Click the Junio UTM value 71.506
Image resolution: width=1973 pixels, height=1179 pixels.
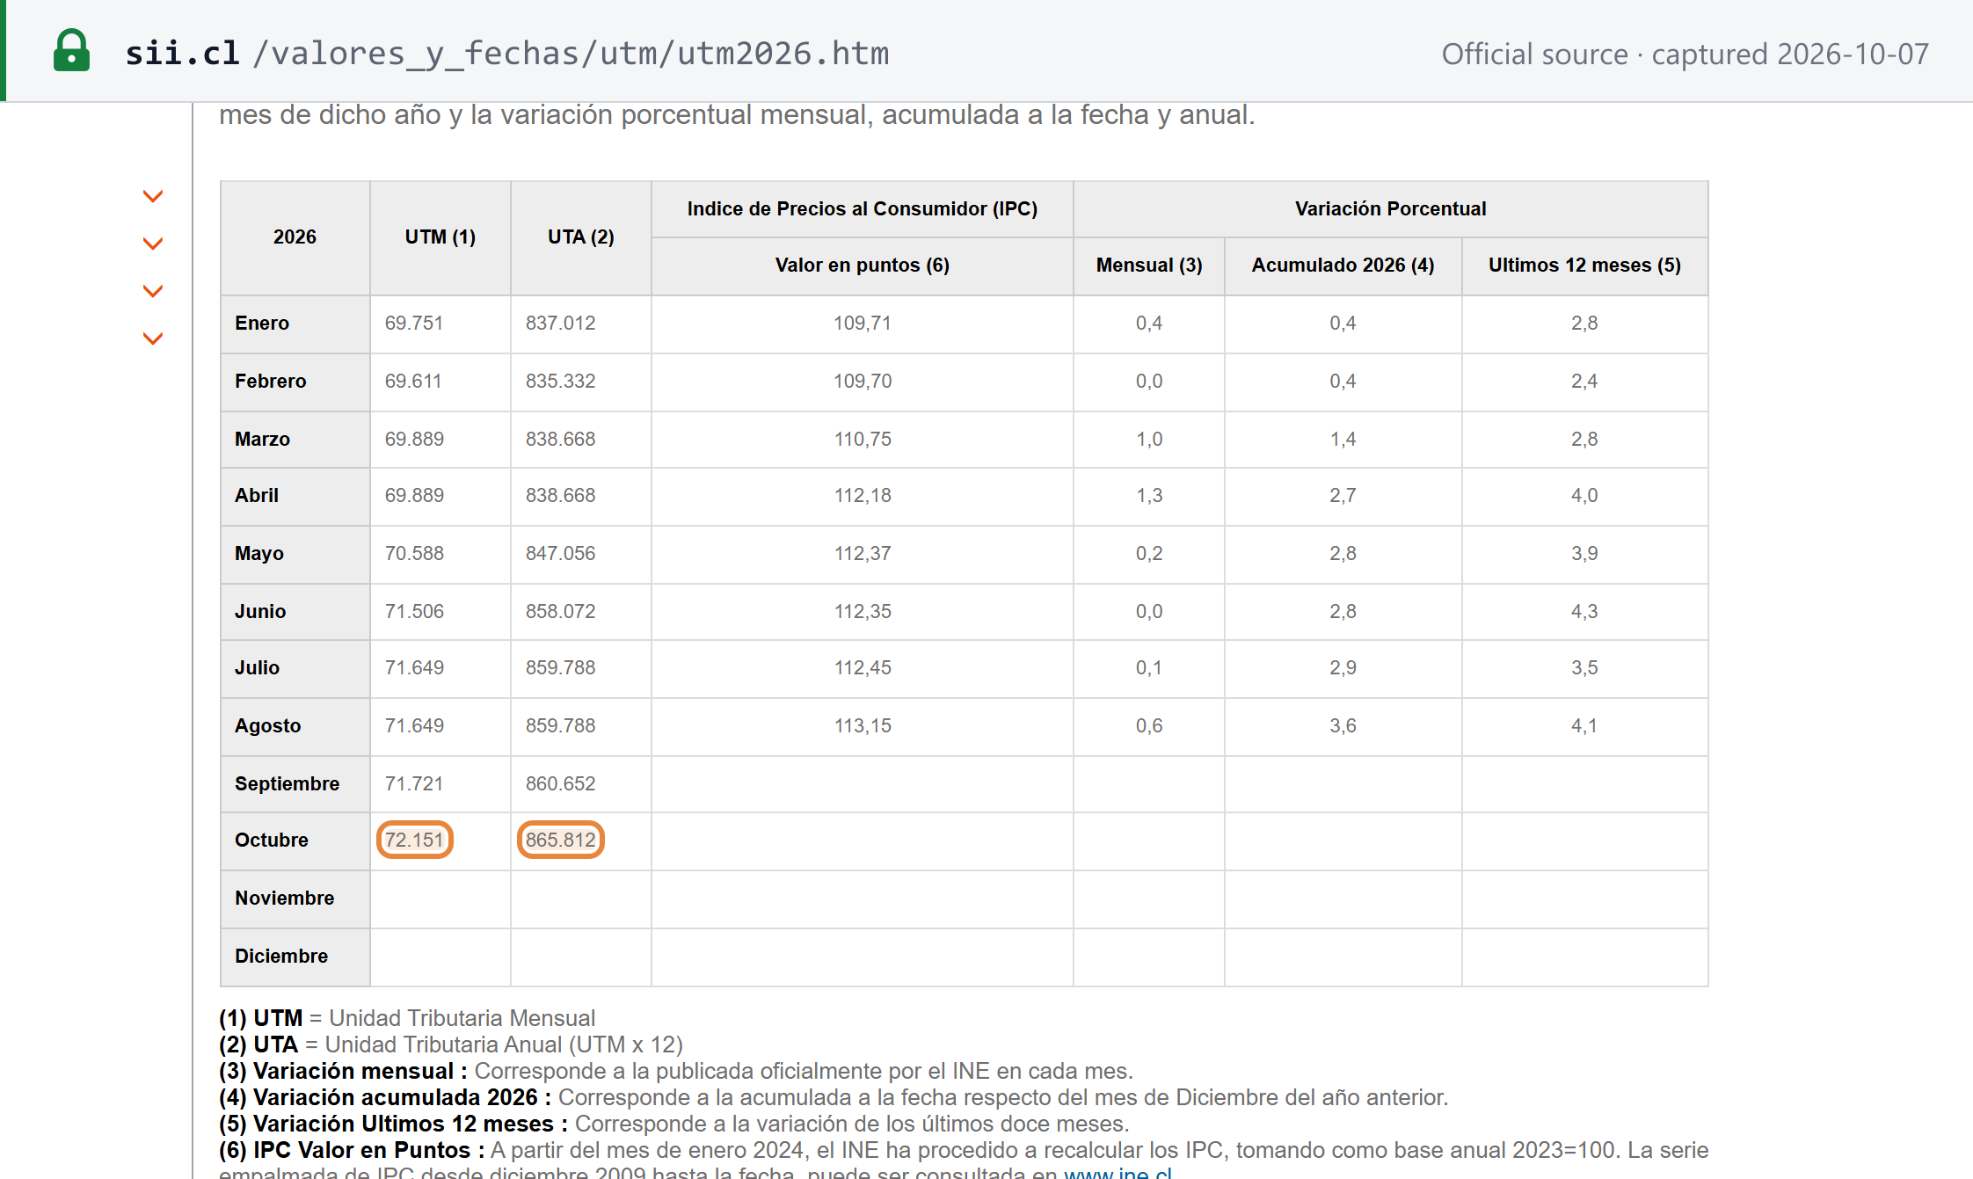point(414,611)
